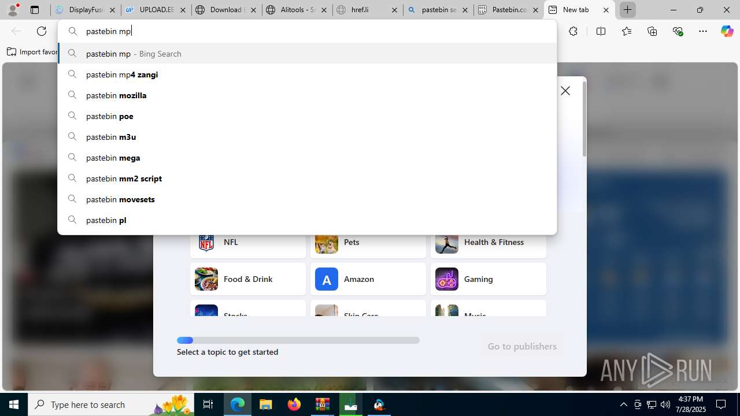Switch to the DisplayFusion tab
This screenshot has width=740, height=416.
point(86,10)
